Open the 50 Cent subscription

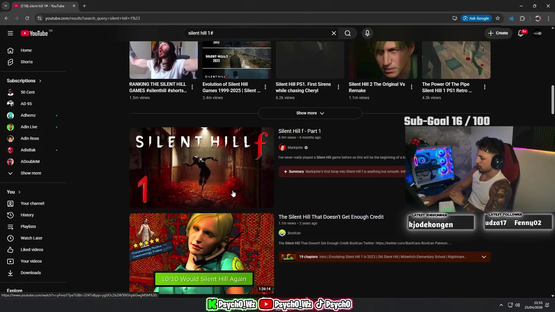pyautogui.click(x=28, y=92)
